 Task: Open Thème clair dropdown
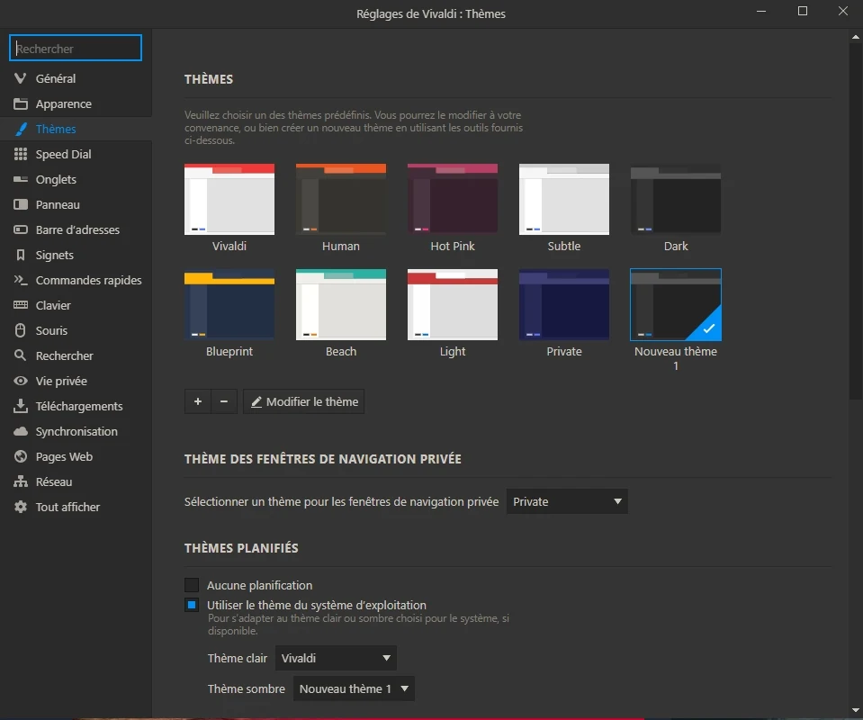336,658
